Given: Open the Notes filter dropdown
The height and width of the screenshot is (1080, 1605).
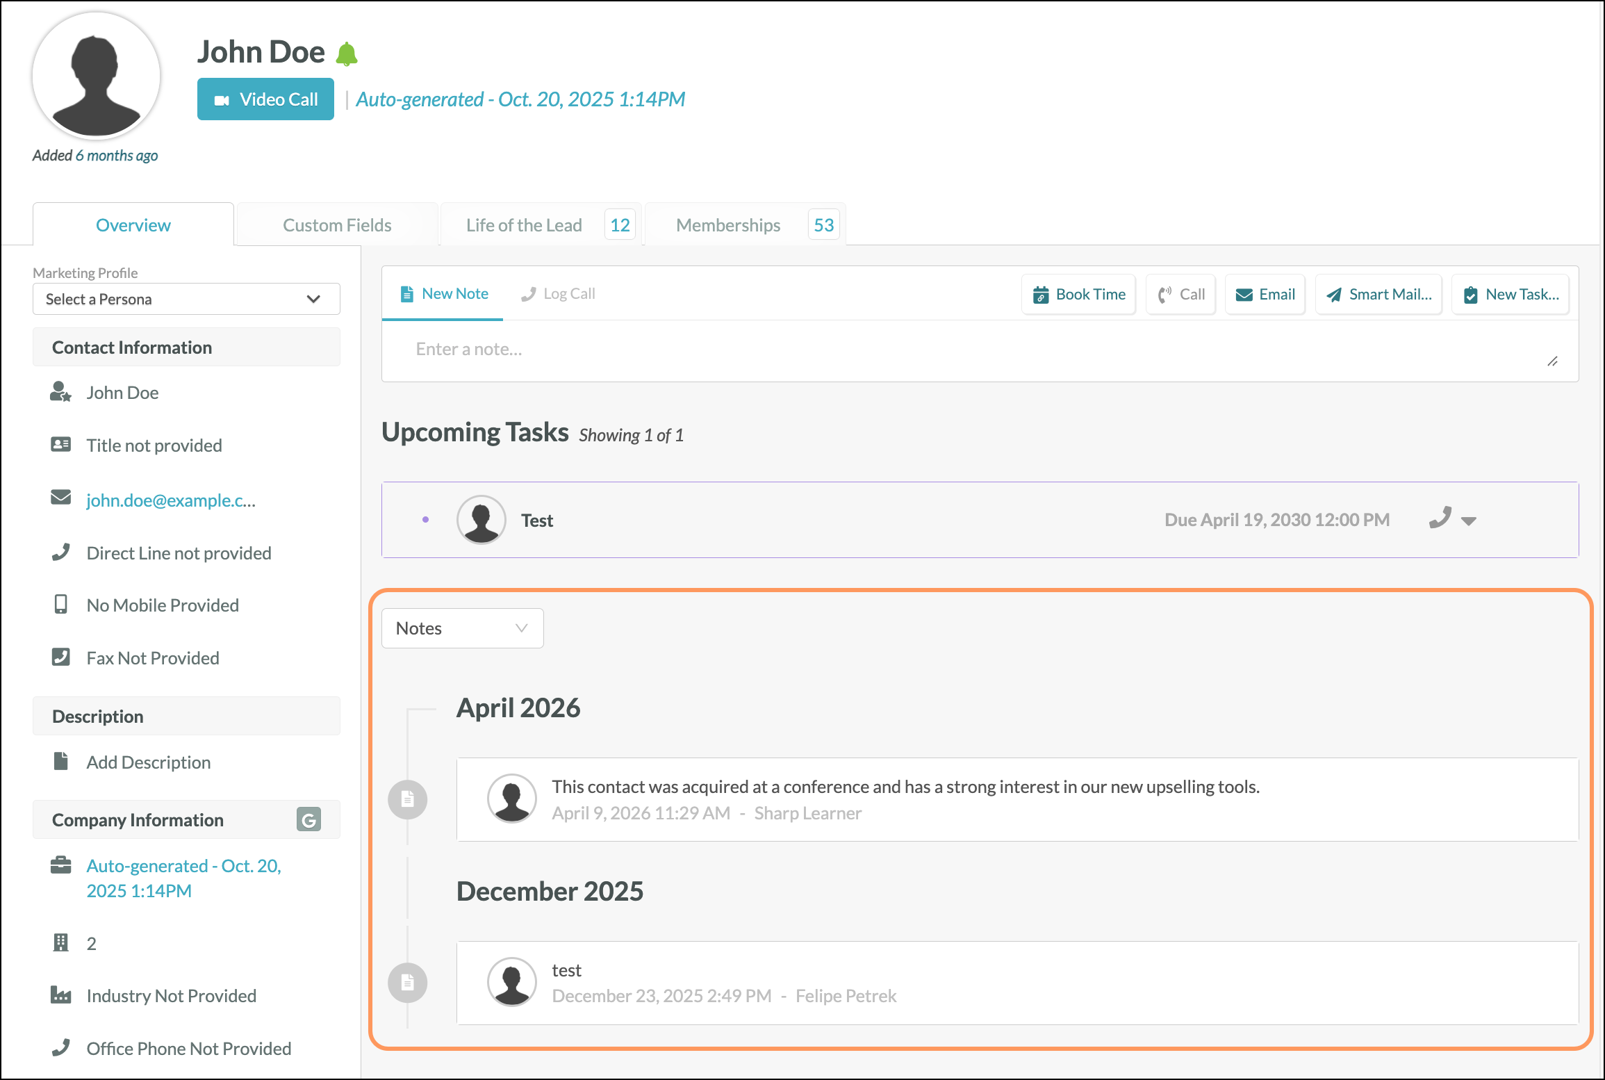Looking at the screenshot, I should pyautogui.click(x=462, y=628).
